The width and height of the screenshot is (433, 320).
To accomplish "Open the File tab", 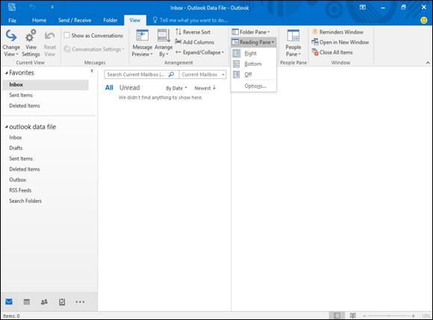I will tap(12, 20).
